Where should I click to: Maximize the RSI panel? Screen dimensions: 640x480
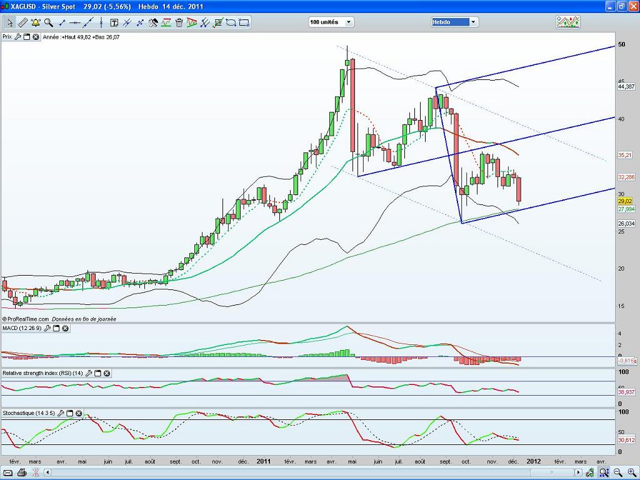97,373
